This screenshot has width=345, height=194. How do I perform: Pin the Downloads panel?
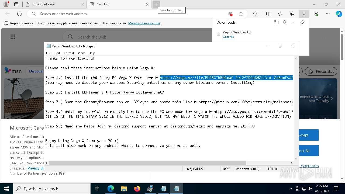point(302,22)
